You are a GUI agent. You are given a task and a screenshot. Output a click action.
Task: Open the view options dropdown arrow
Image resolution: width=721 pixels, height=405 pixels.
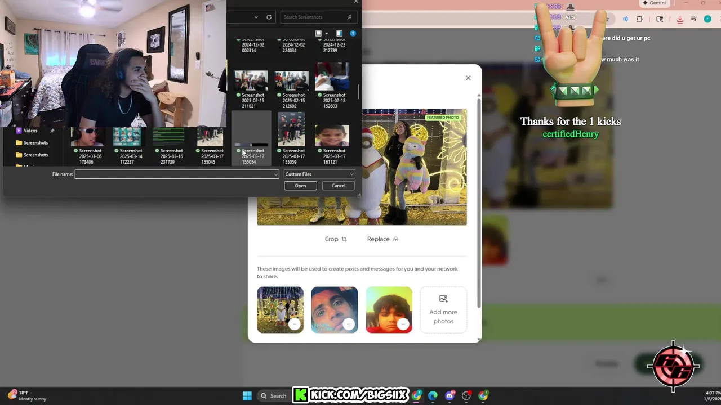326,34
